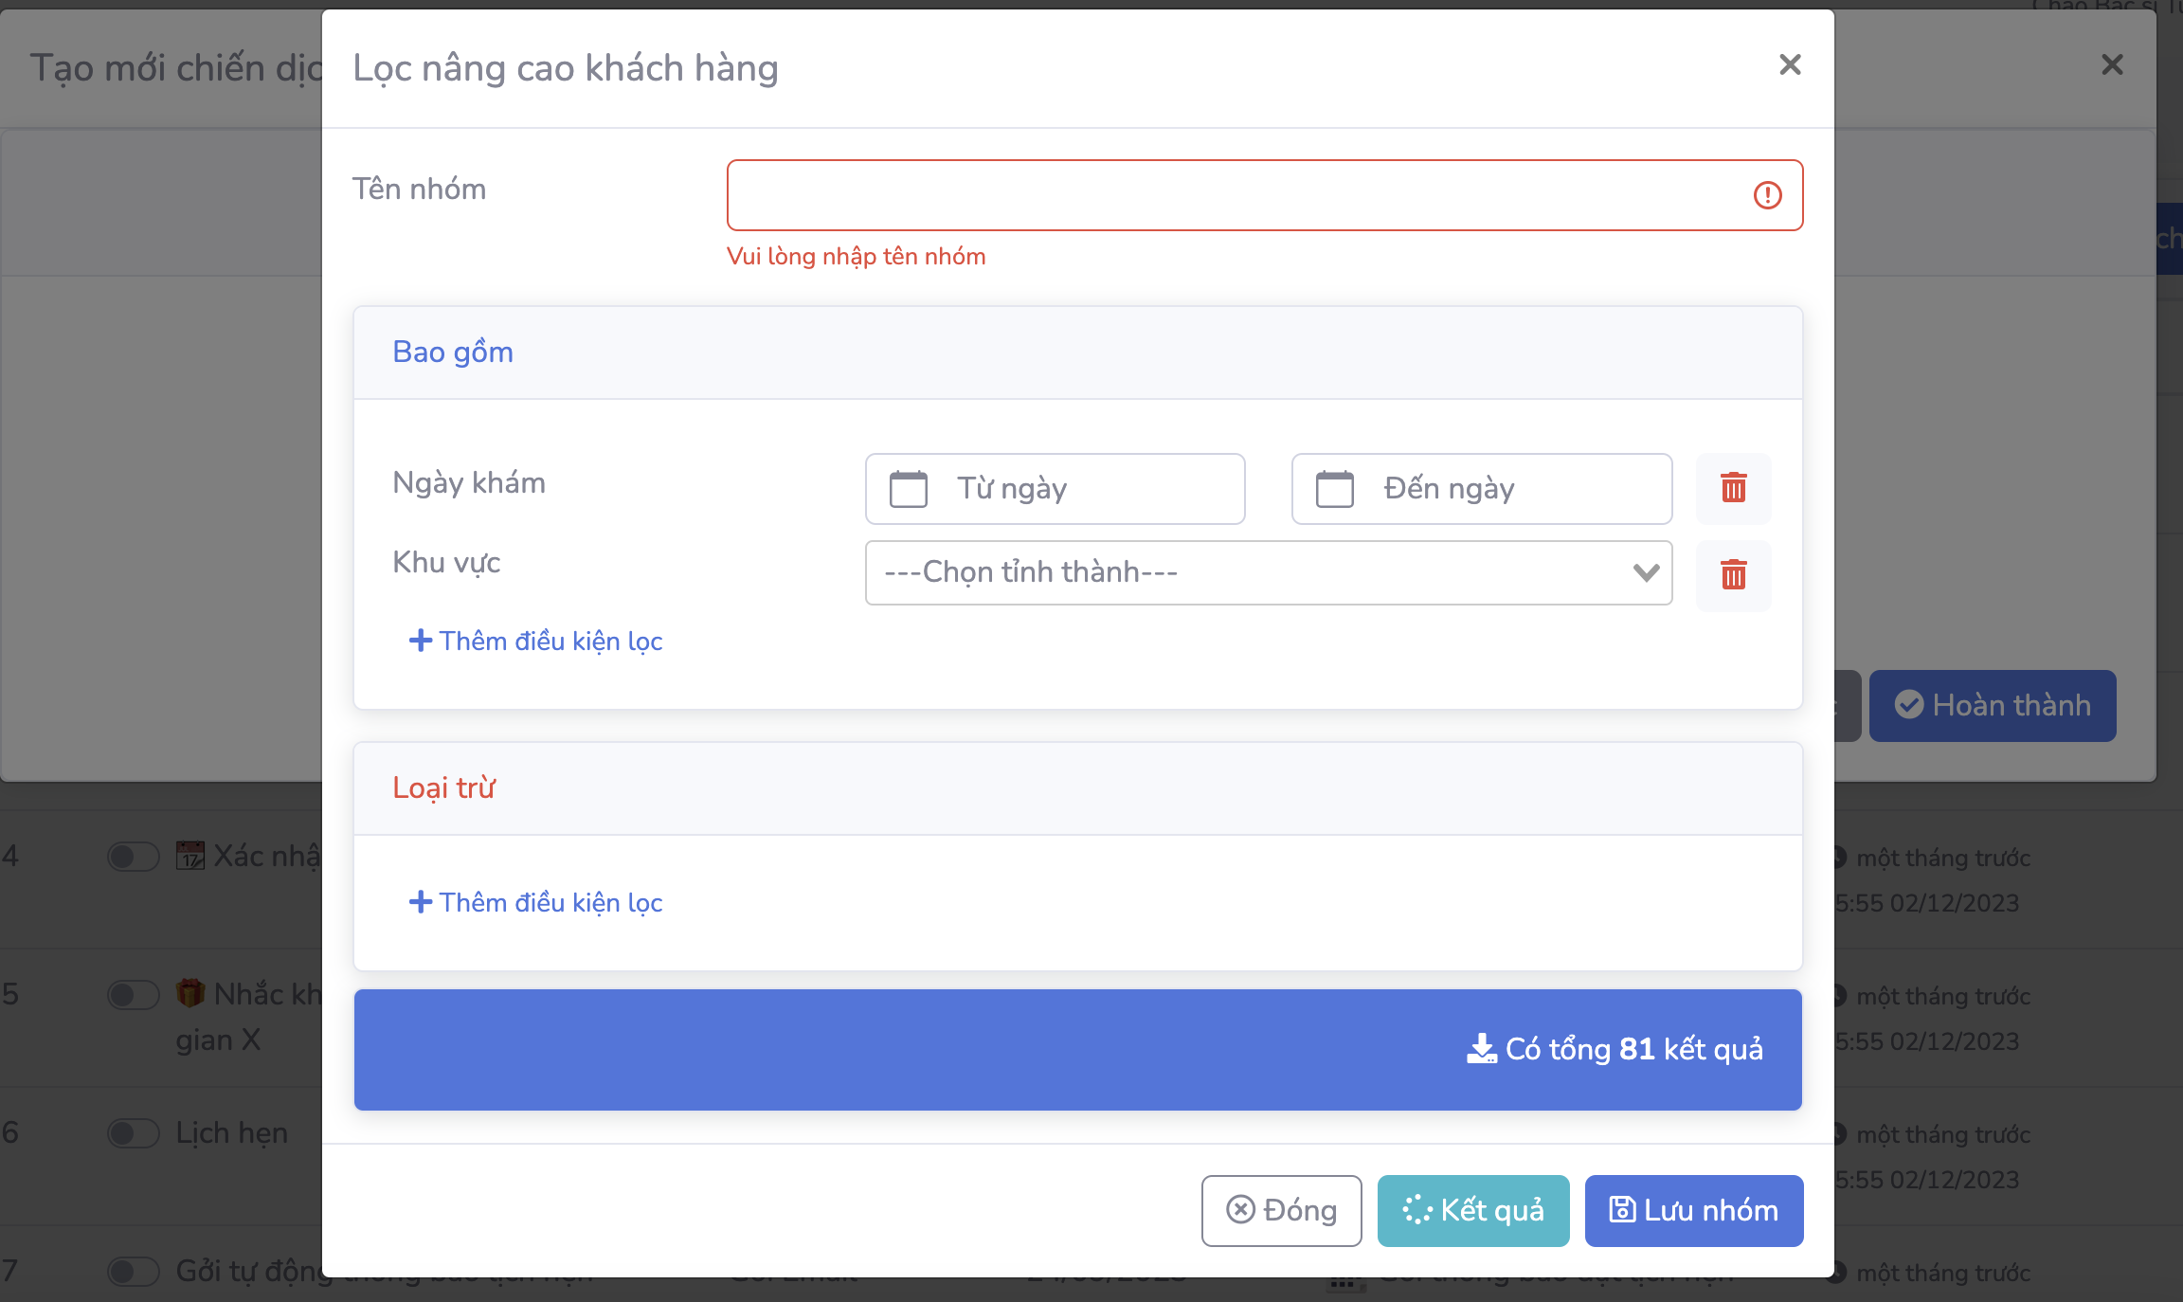
Task: Open the Chọn tỉnh thành dropdown
Action: click(1268, 572)
